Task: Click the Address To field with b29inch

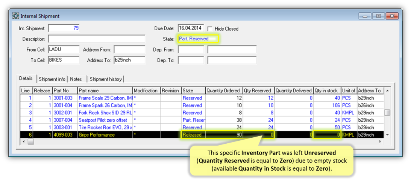Action: 129,60
